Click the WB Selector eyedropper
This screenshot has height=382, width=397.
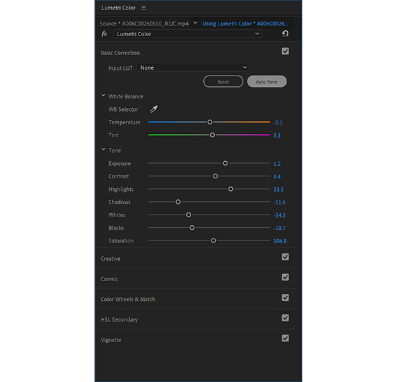tap(153, 109)
